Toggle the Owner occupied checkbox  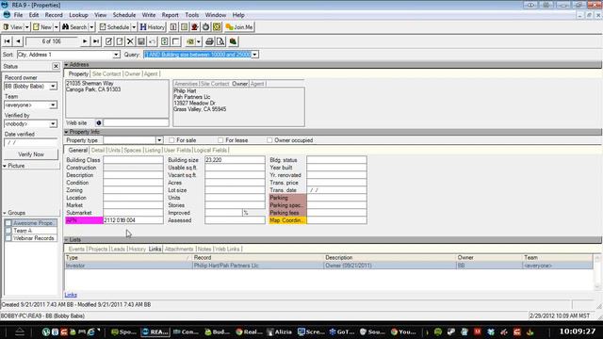269,140
